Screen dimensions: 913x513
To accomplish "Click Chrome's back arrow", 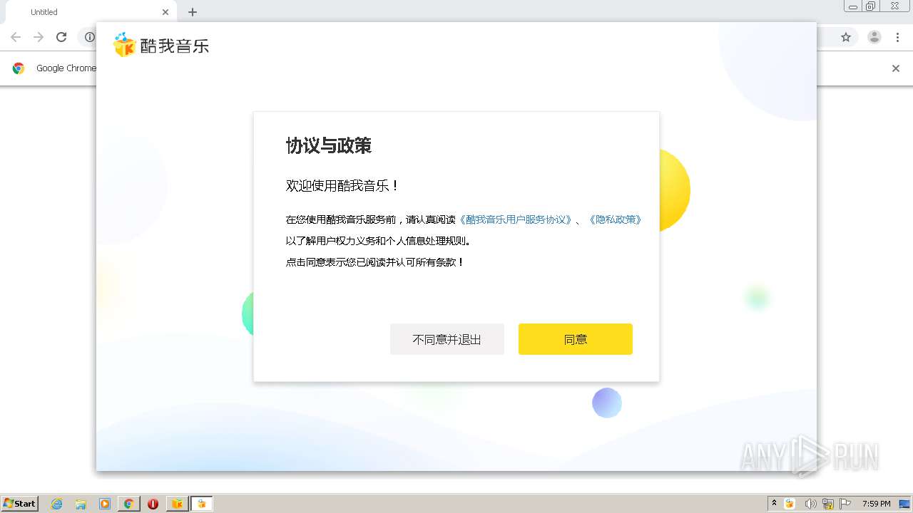I will [x=16, y=37].
